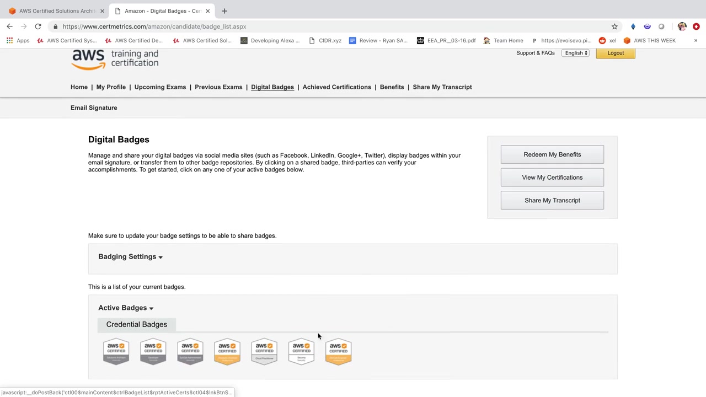Viewport: 706px width, 397px height.
Task: Click the Logout button
Action: coord(616,53)
